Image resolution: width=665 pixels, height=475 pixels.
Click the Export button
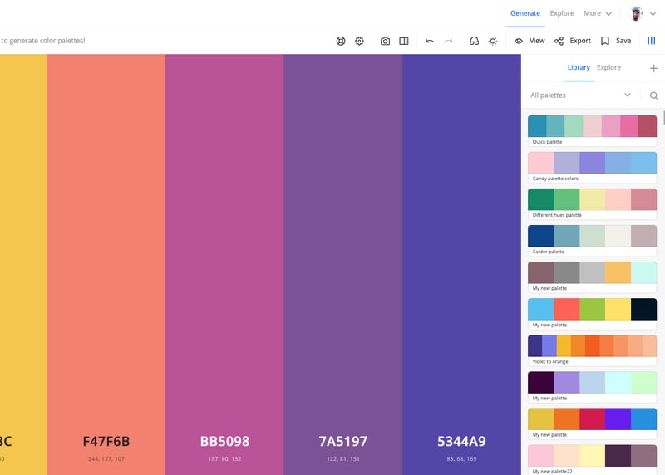tap(572, 41)
